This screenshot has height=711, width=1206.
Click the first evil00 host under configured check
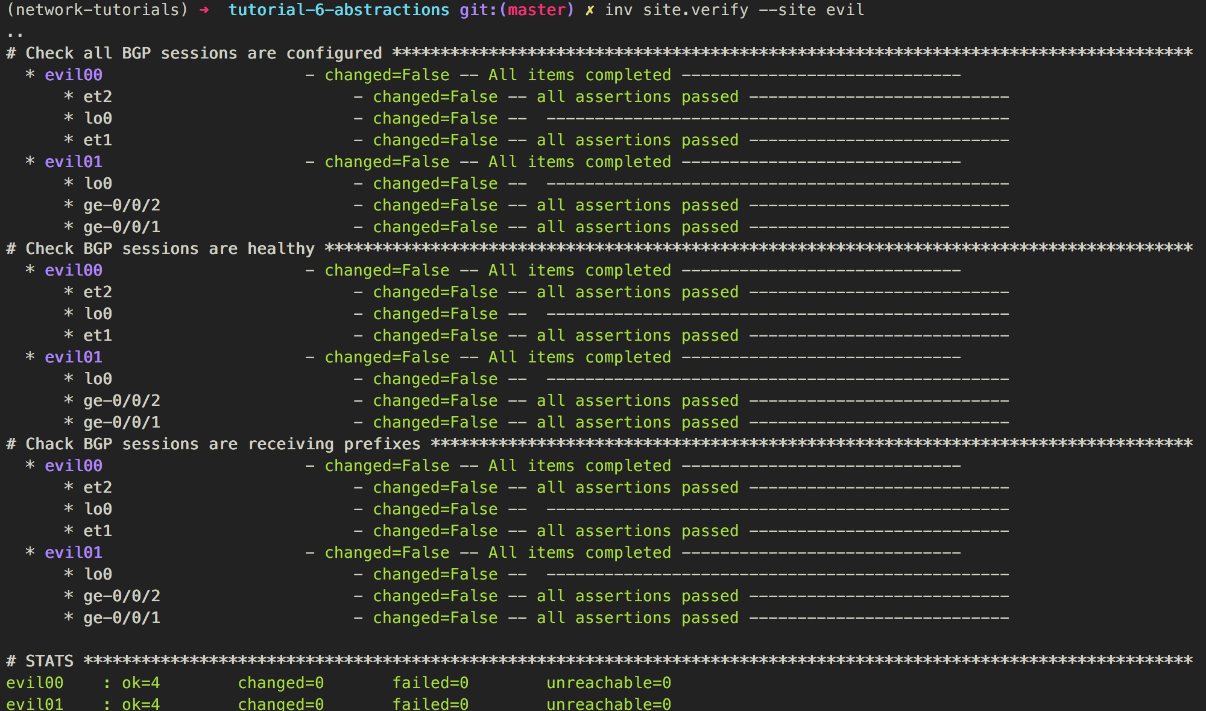pyautogui.click(x=74, y=75)
